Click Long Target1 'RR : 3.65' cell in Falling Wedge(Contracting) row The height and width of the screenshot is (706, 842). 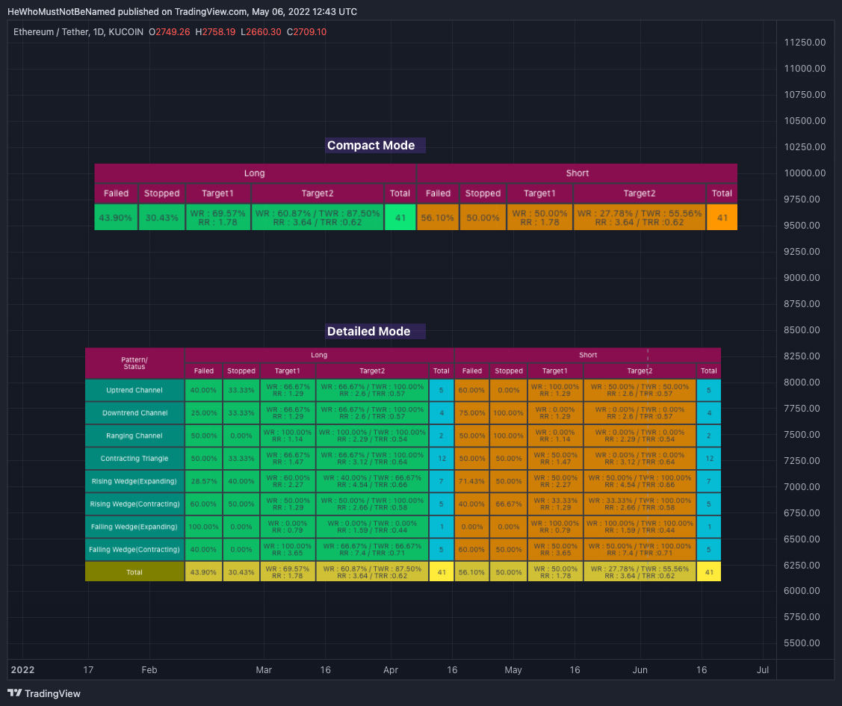pos(288,550)
